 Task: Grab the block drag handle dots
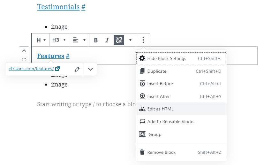click(24, 59)
